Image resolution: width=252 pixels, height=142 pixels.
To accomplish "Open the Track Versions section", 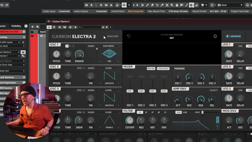I will [13, 77].
